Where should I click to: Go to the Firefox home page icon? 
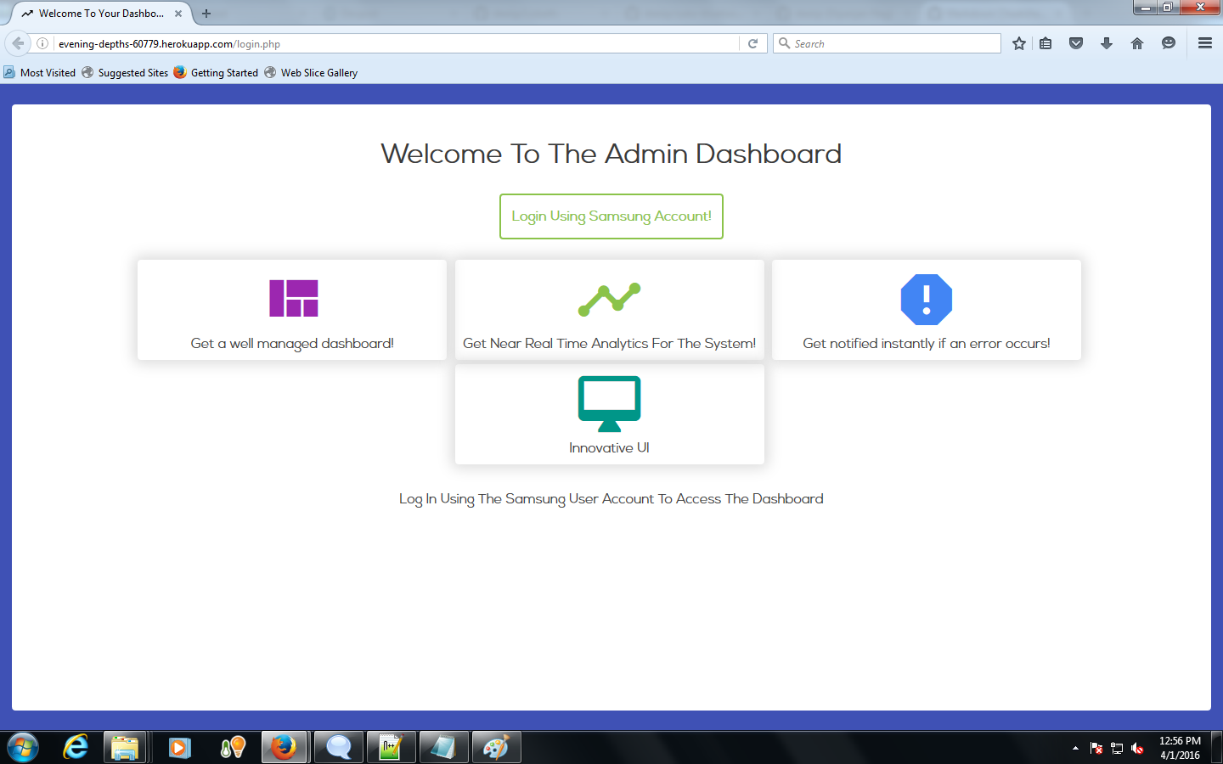tap(1137, 43)
